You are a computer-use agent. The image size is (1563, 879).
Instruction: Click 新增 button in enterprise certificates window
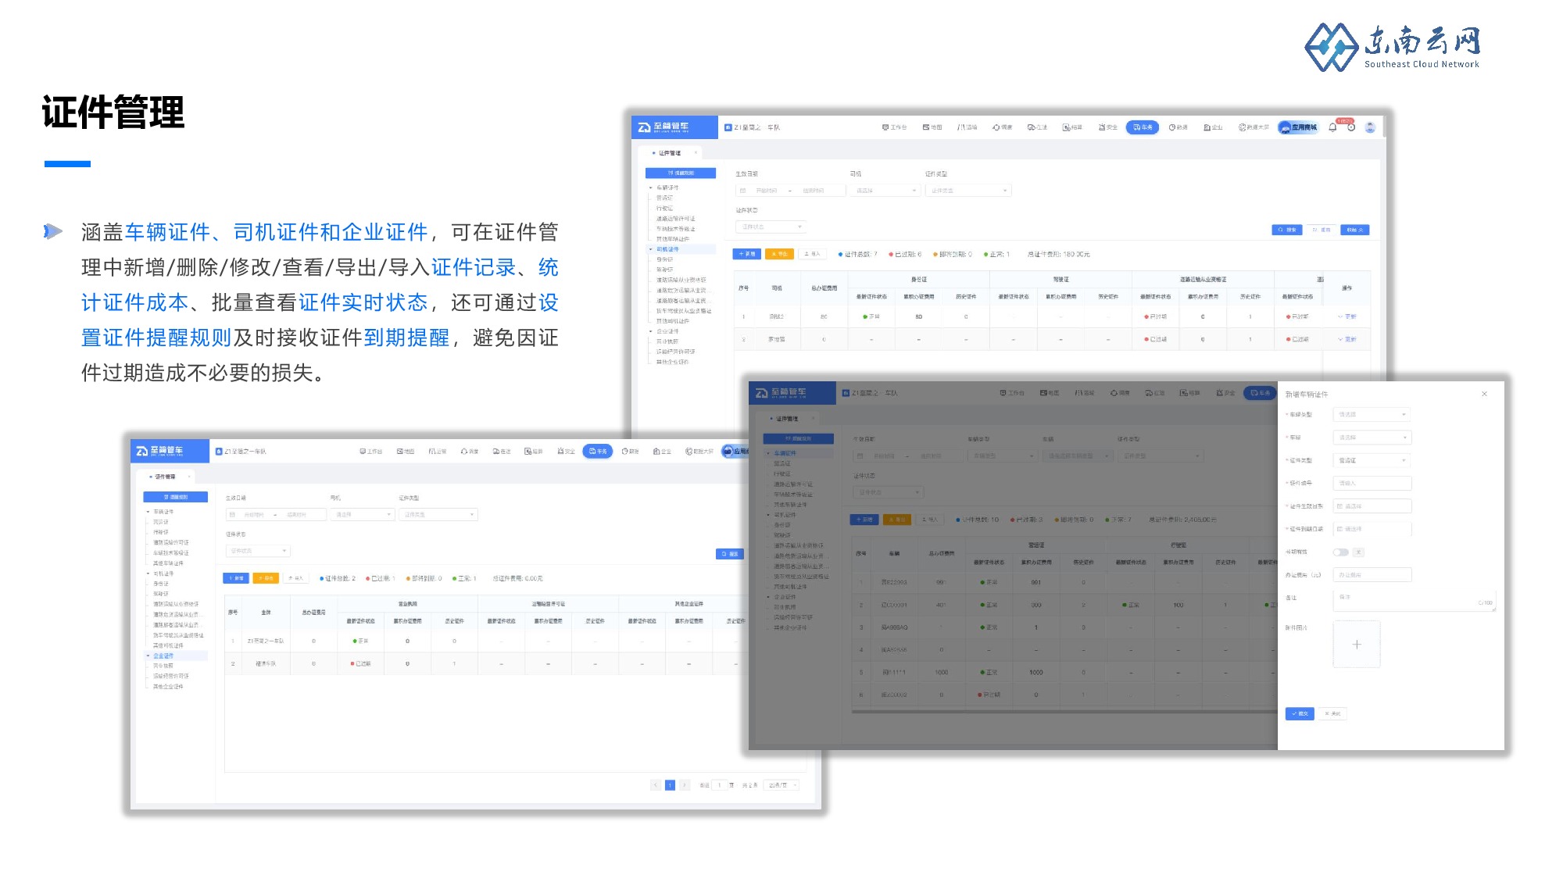coord(237,578)
